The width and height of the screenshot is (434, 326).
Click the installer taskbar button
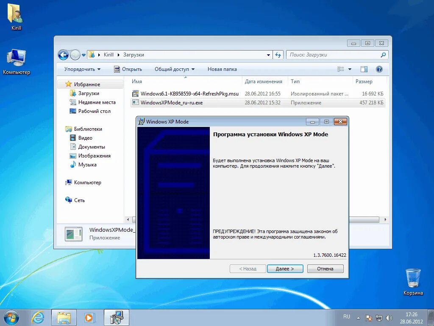(x=117, y=318)
